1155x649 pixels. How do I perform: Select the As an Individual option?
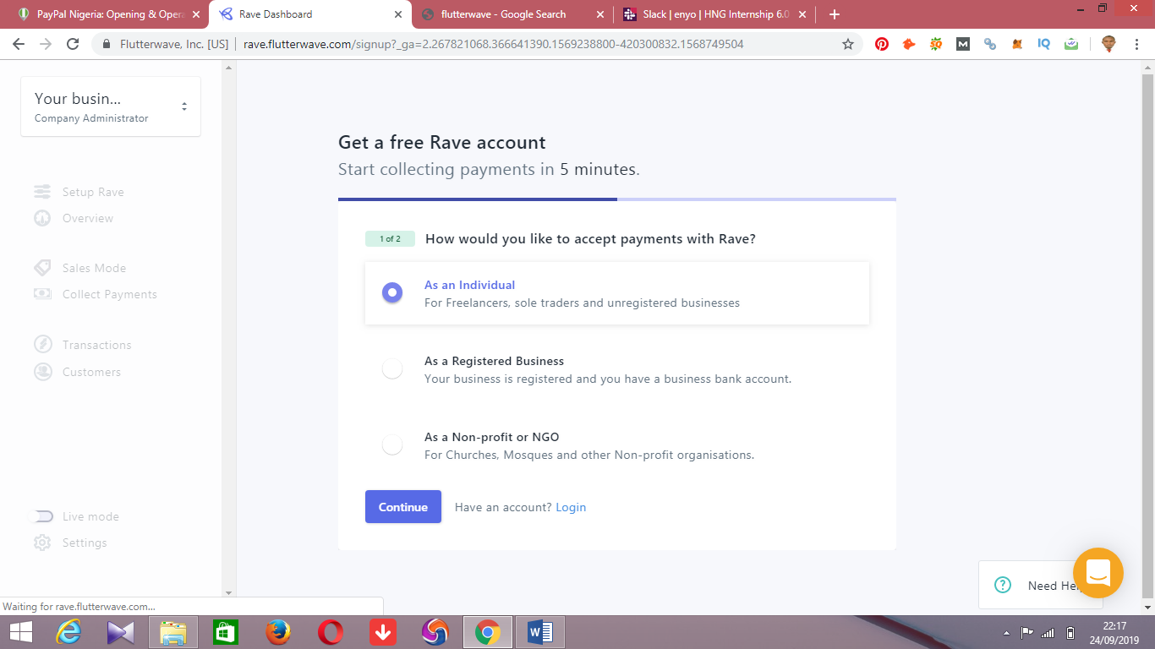[617, 293]
